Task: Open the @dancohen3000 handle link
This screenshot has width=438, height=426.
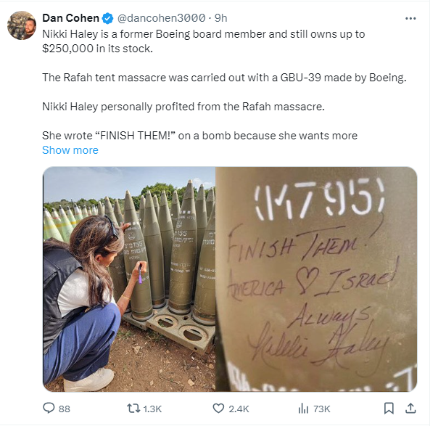Action: pyautogui.click(x=161, y=18)
